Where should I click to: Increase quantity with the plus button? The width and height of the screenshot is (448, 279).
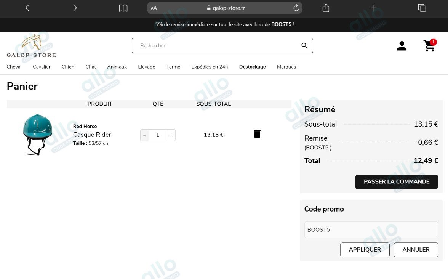pyautogui.click(x=171, y=135)
